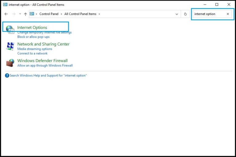Open the Internet Options globe icon
The image size is (236, 157).
pos(10,29)
